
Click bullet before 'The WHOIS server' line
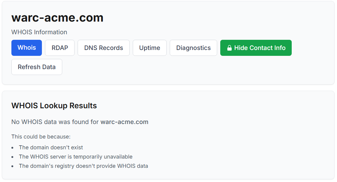tap(13, 157)
